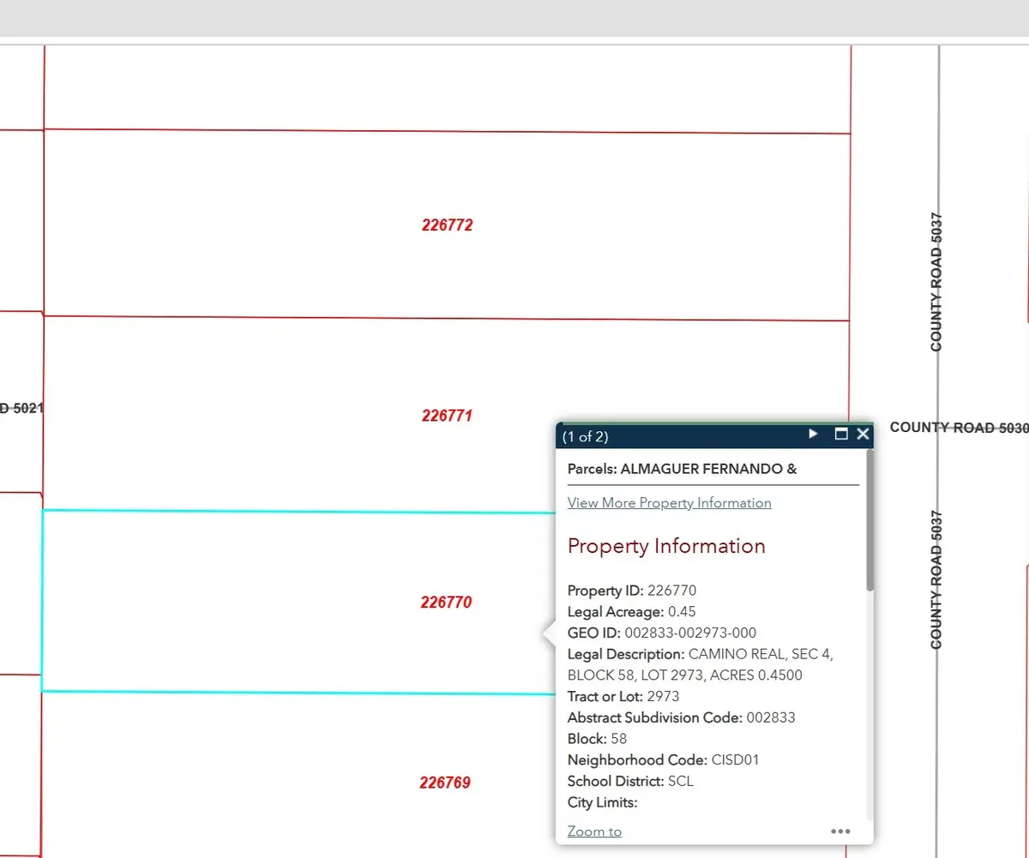Viewport: 1029px width, 858px height.
Task: Open the popup's three-dot options menu
Action: click(x=840, y=831)
